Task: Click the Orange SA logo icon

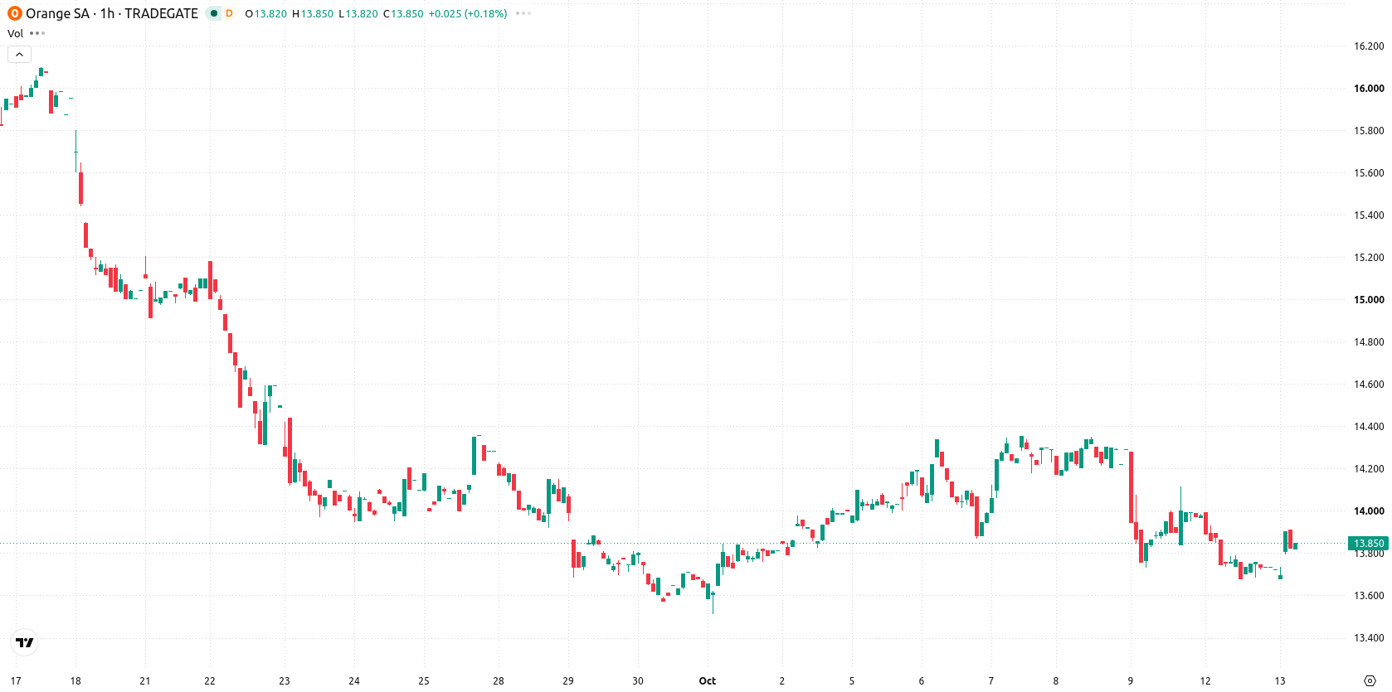Action: [x=14, y=13]
